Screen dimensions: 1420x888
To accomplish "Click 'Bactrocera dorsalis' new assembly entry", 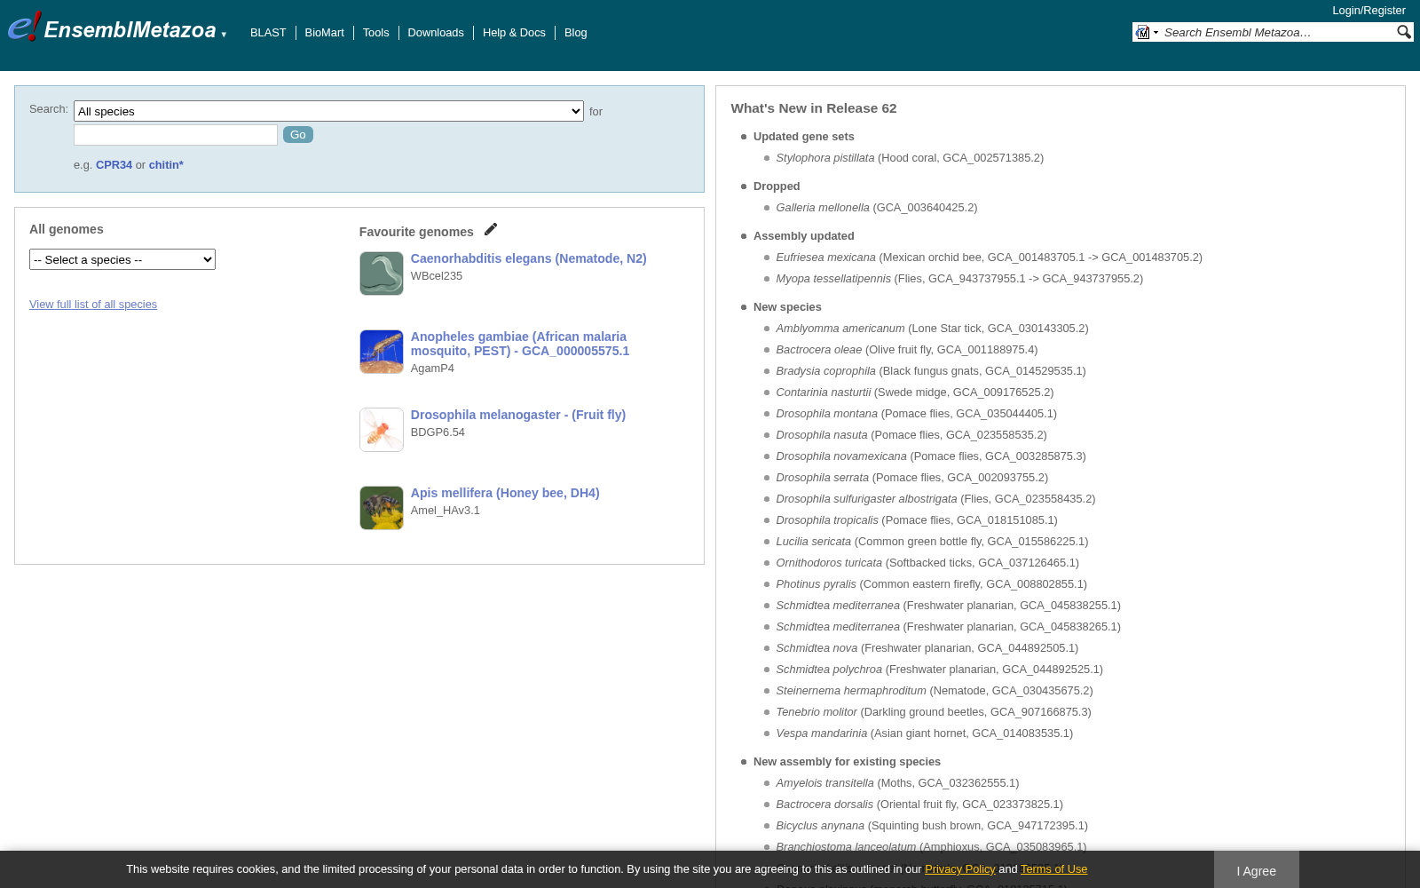I will pos(919,805).
